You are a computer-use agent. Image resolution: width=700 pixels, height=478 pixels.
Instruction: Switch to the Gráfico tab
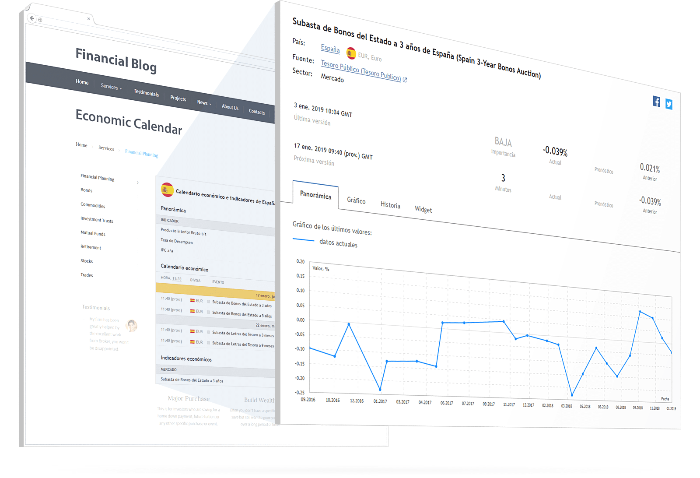point(356,200)
